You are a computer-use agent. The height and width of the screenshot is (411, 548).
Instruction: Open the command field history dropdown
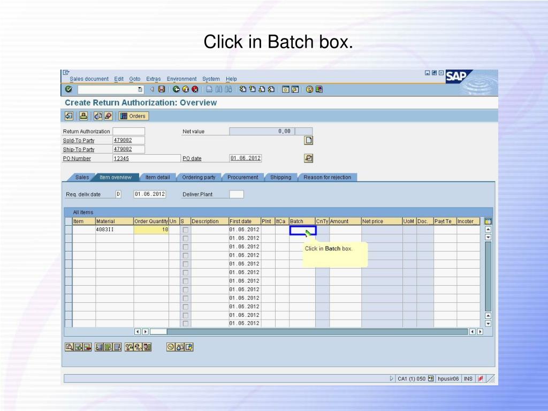140,89
